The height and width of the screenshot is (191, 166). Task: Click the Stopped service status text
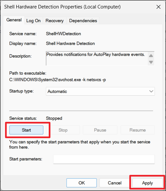pos(54,118)
